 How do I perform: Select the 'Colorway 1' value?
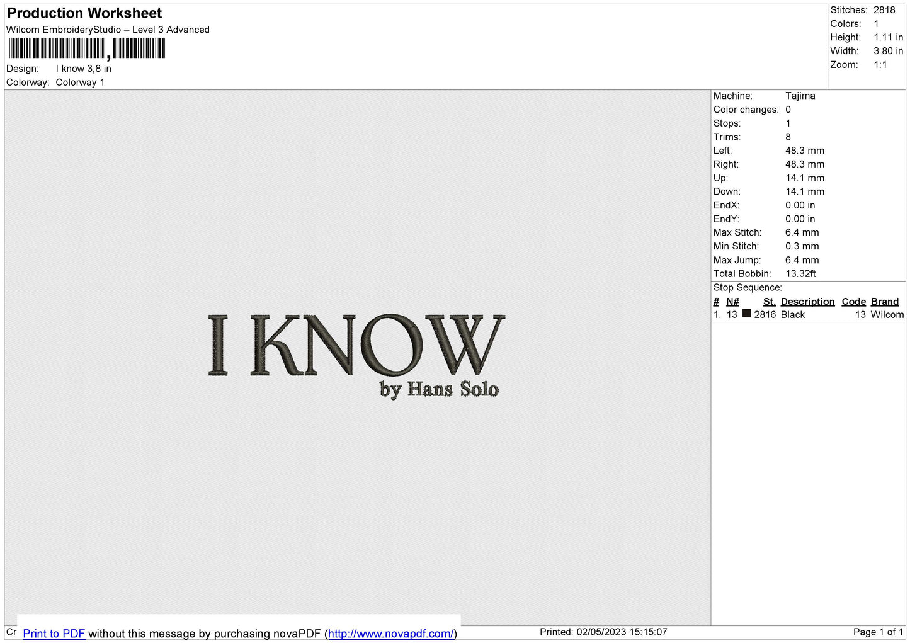coord(80,83)
